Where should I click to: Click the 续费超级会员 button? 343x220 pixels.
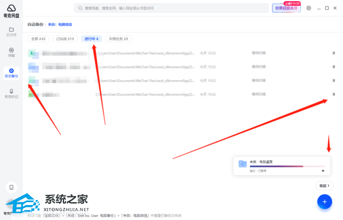click(286, 8)
